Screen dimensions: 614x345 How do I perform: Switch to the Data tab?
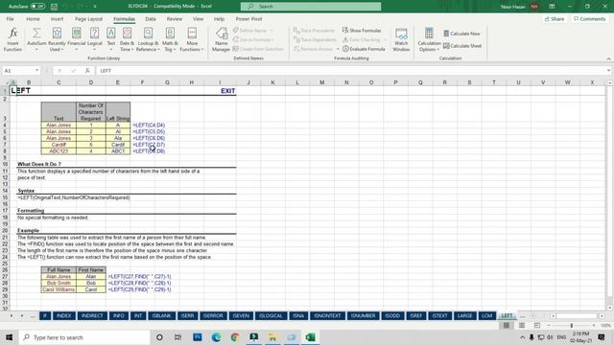point(151,19)
